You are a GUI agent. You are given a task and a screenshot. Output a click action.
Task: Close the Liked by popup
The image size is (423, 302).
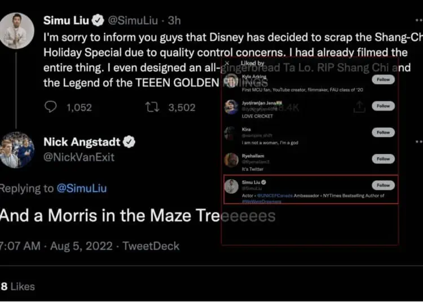click(227, 64)
